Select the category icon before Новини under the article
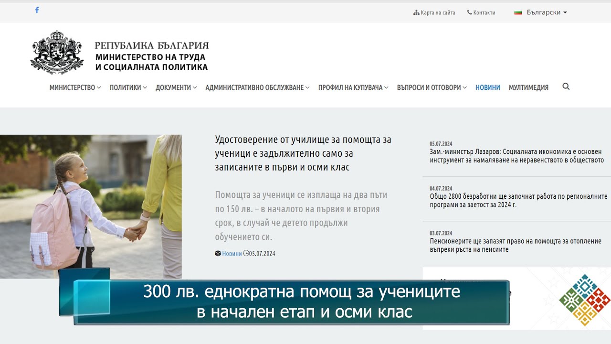Image resolution: width=611 pixels, height=344 pixels. pyautogui.click(x=218, y=253)
